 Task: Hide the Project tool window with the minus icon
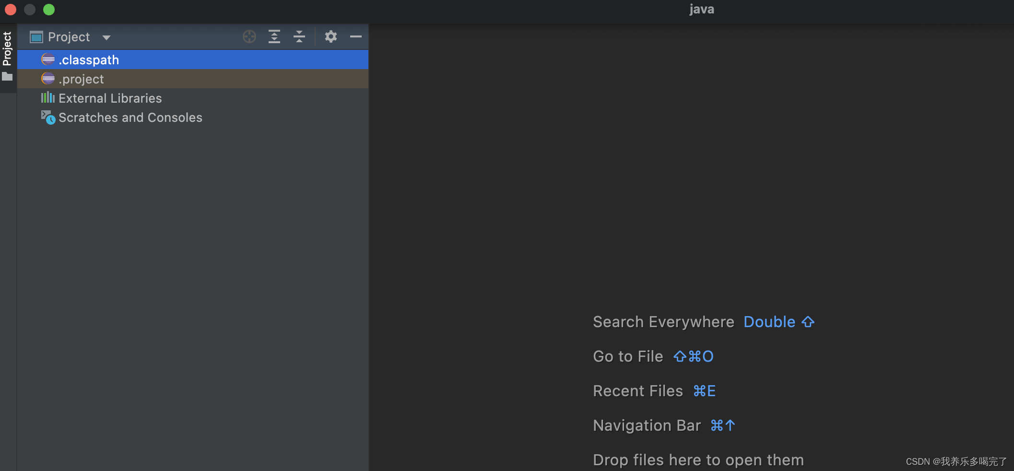click(356, 36)
